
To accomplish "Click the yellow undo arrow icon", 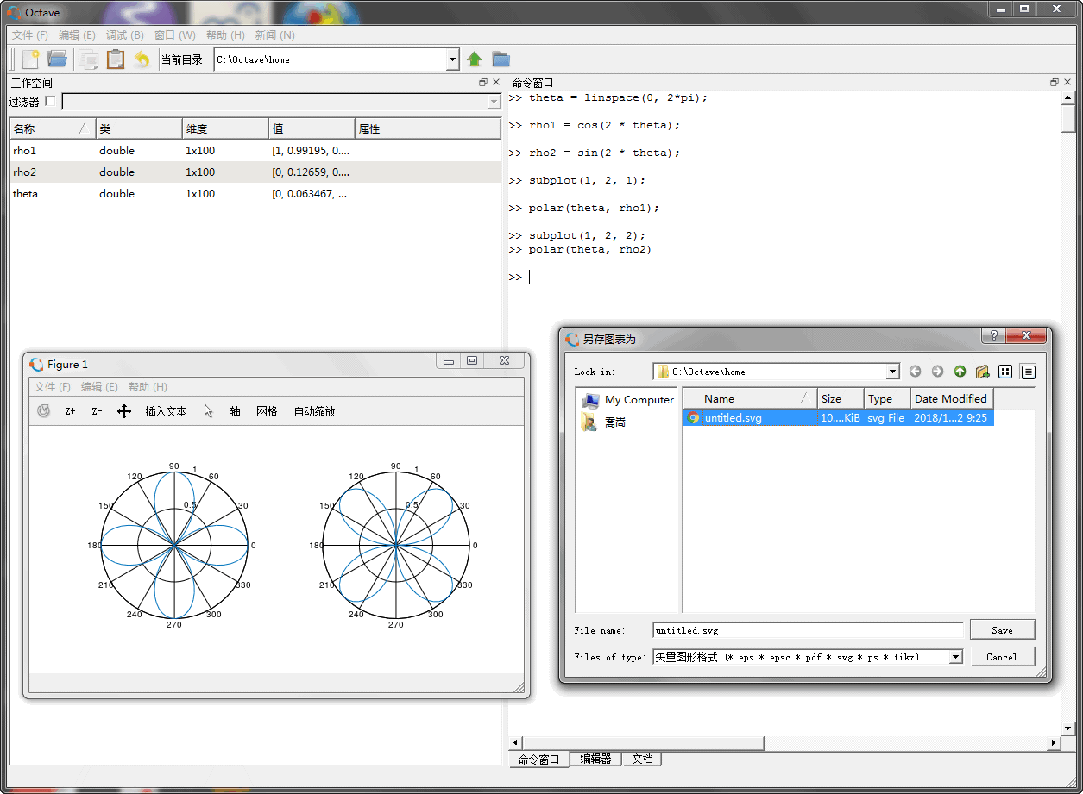I will point(142,59).
